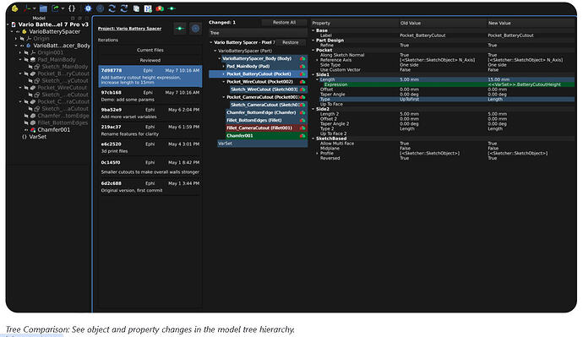Select the Reviewed iterations entry
The width and height of the screenshot is (583, 337).
tap(150, 60)
